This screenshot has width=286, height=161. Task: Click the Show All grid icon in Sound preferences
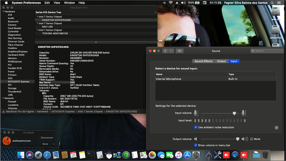tap(179, 51)
